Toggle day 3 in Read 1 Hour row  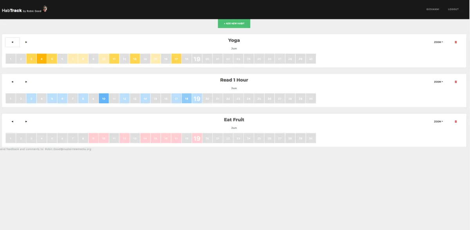click(31, 99)
